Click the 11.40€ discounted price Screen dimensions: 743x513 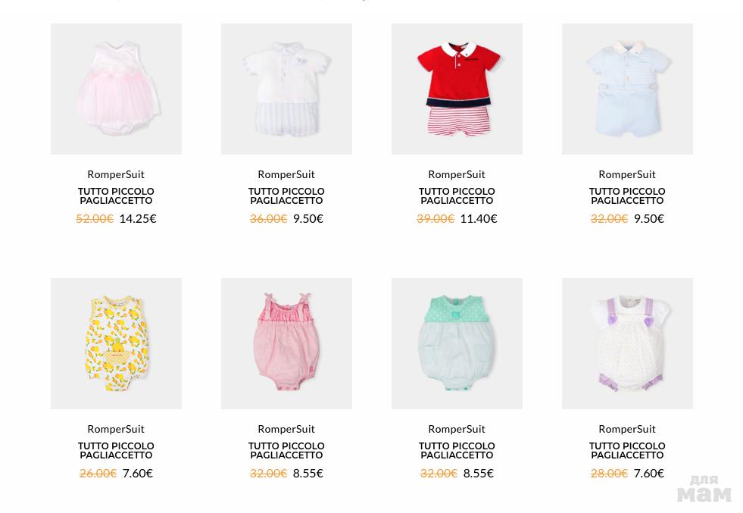479,218
